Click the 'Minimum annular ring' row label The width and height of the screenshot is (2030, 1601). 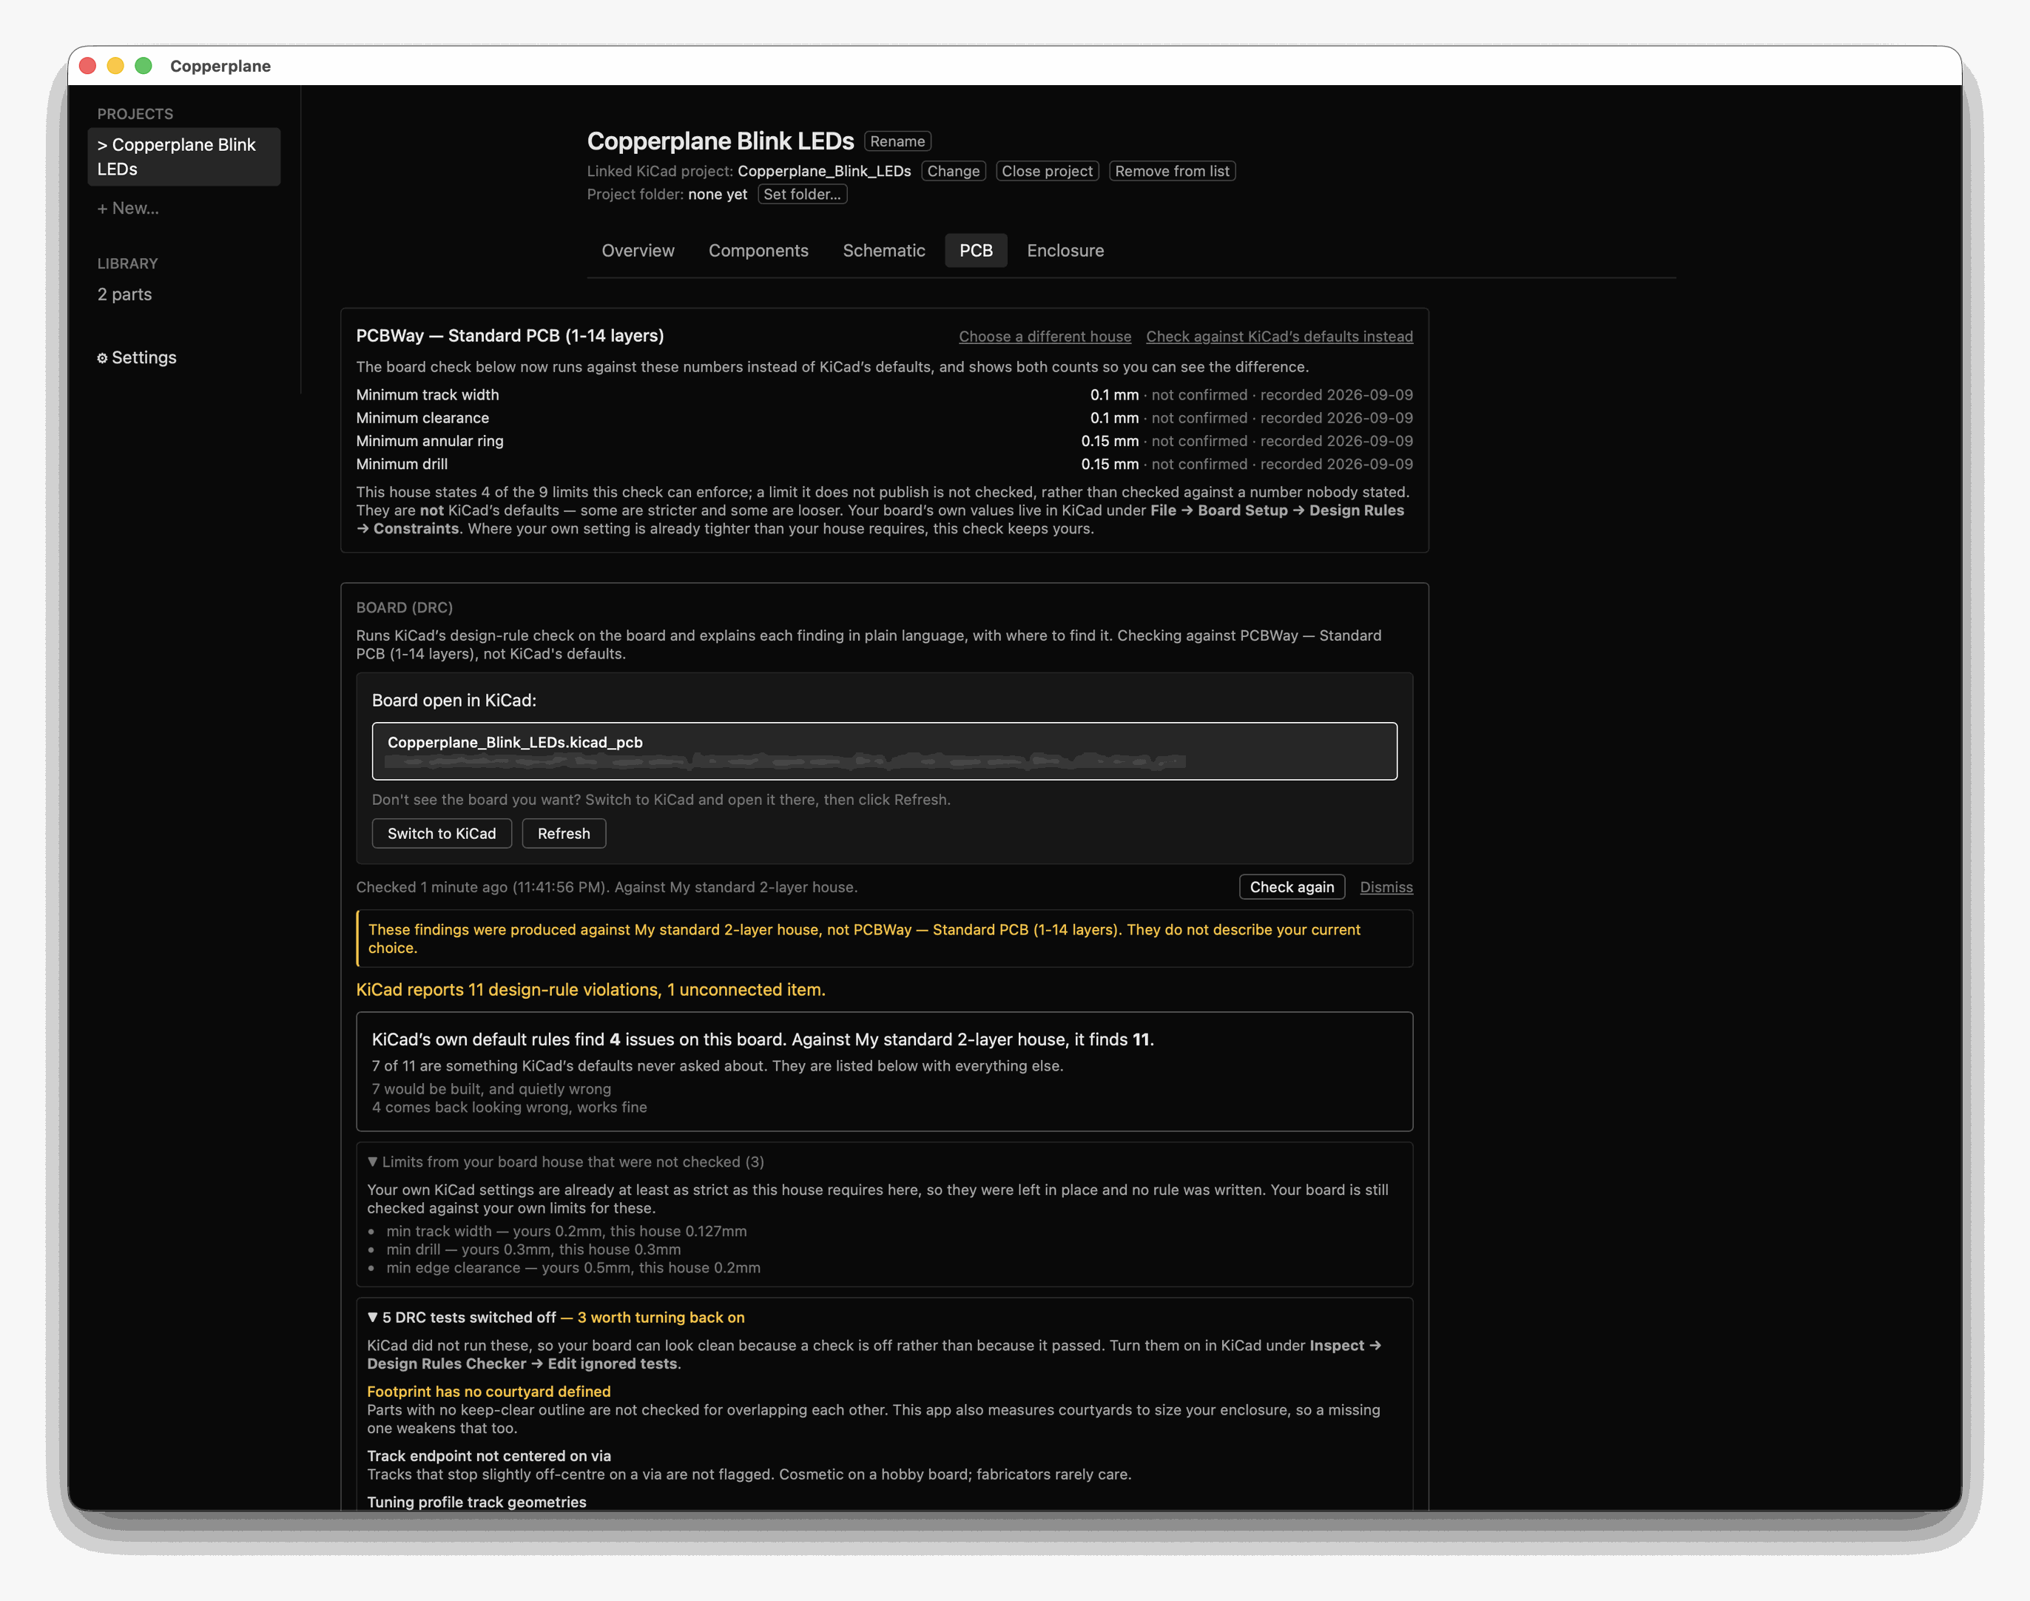[x=429, y=440]
